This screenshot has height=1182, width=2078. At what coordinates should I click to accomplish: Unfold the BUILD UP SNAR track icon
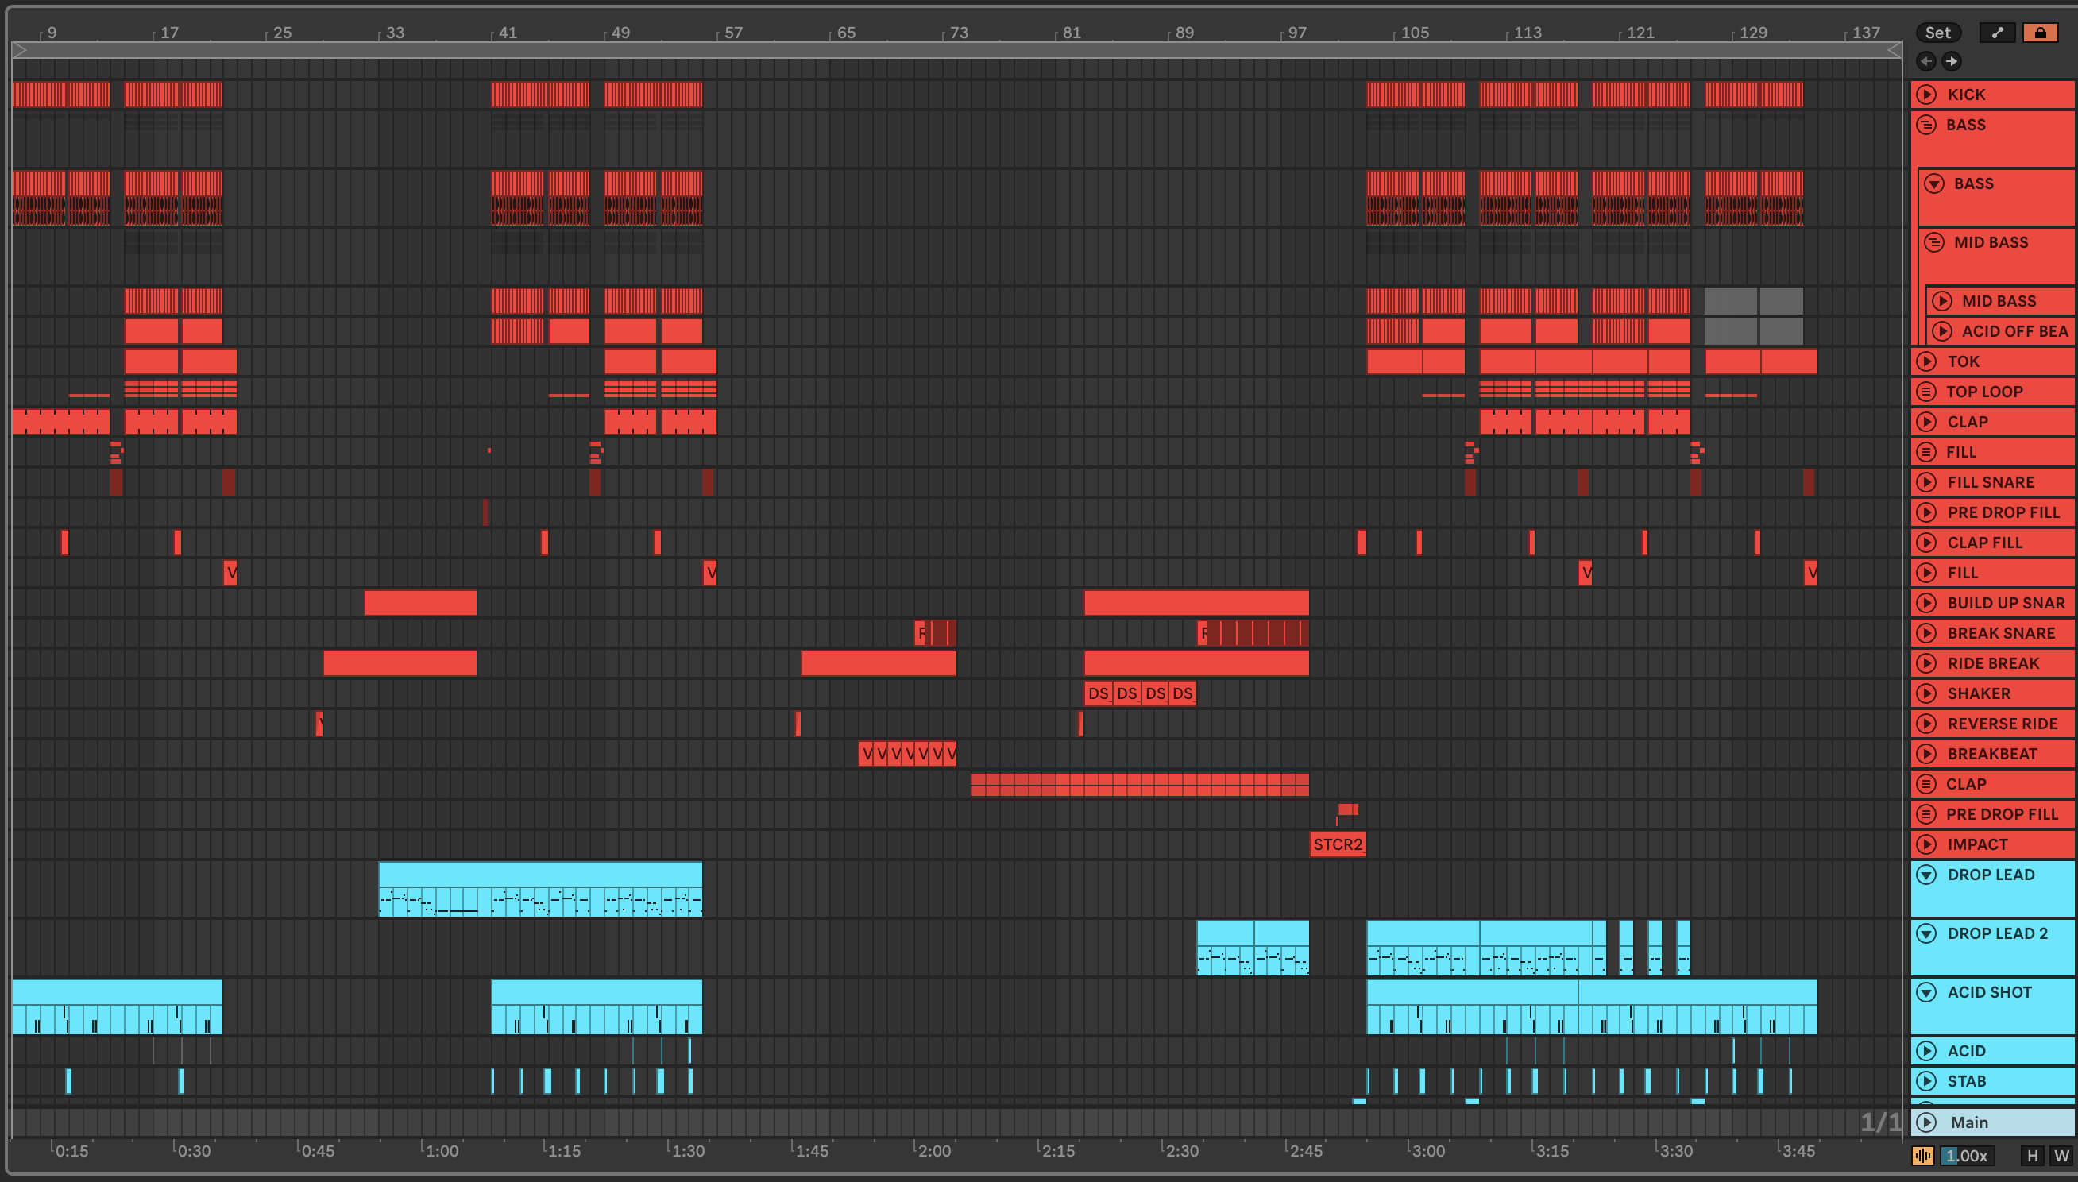coord(1926,603)
